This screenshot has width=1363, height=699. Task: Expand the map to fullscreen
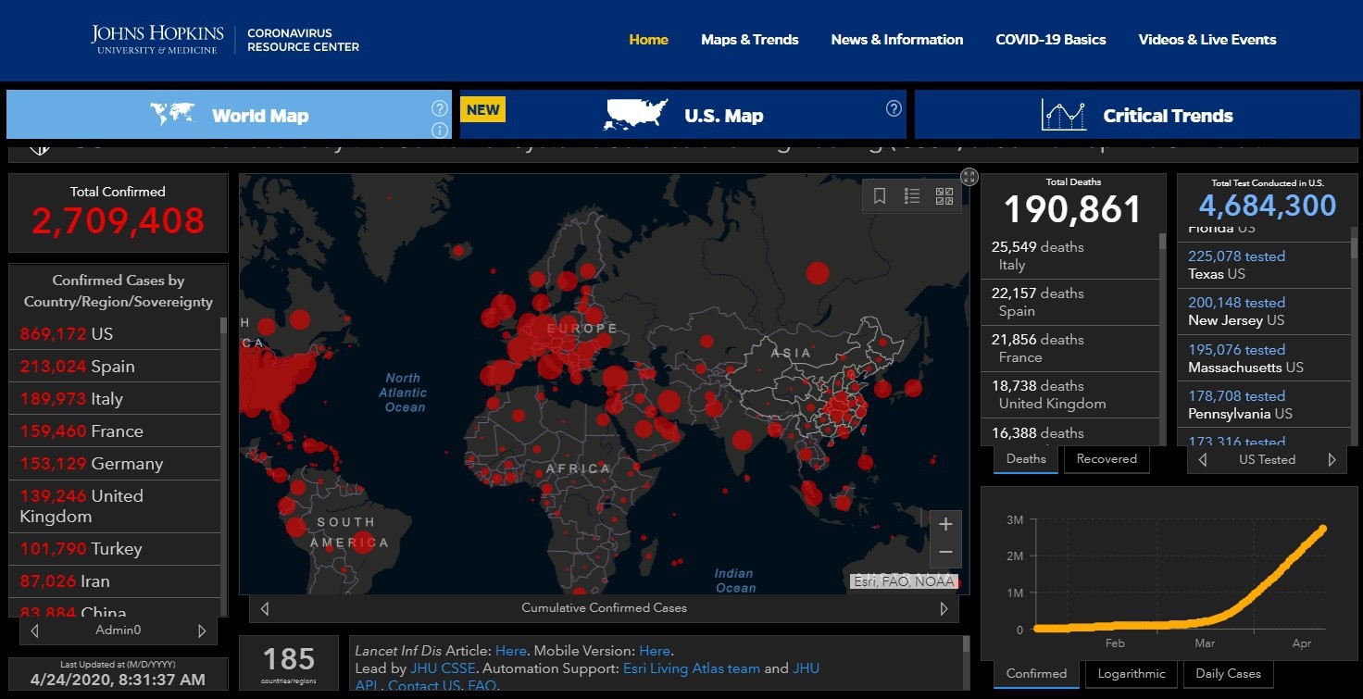969,177
